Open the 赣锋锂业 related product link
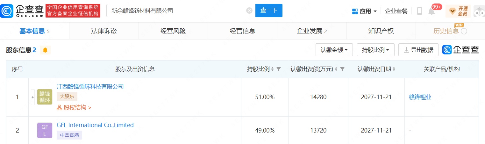The height and width of the screenshot is (144, 485). click(420, 97)
